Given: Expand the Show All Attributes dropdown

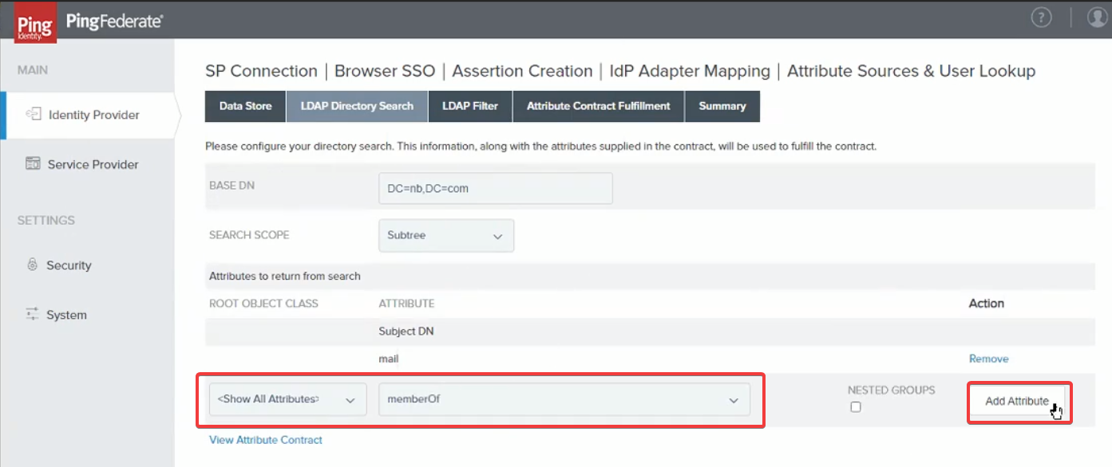Looking at the screenshot, I should pos(287,399).
